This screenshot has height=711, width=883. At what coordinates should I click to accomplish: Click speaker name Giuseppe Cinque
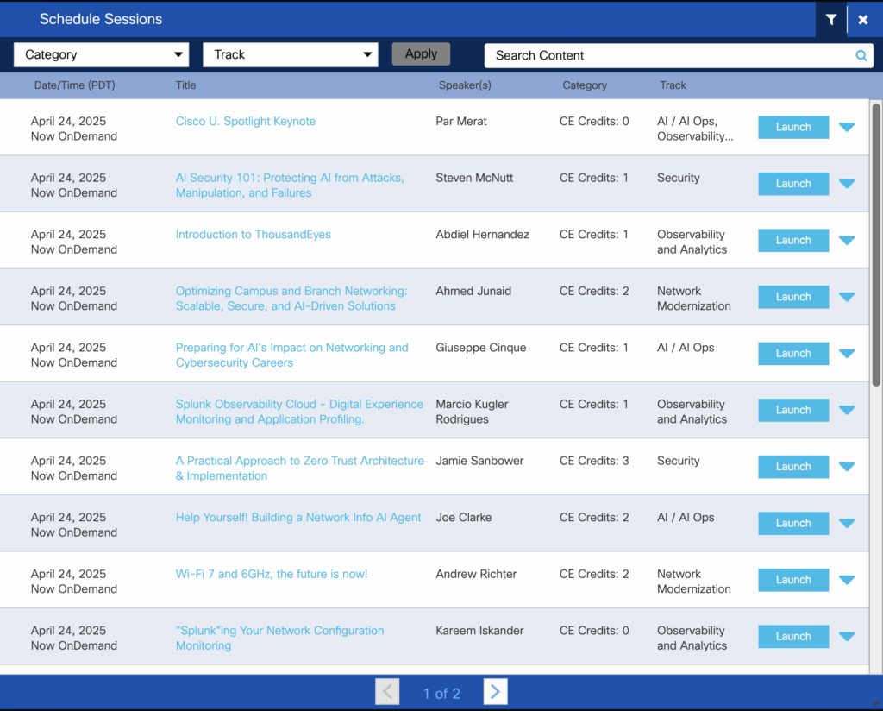[481, 348]
